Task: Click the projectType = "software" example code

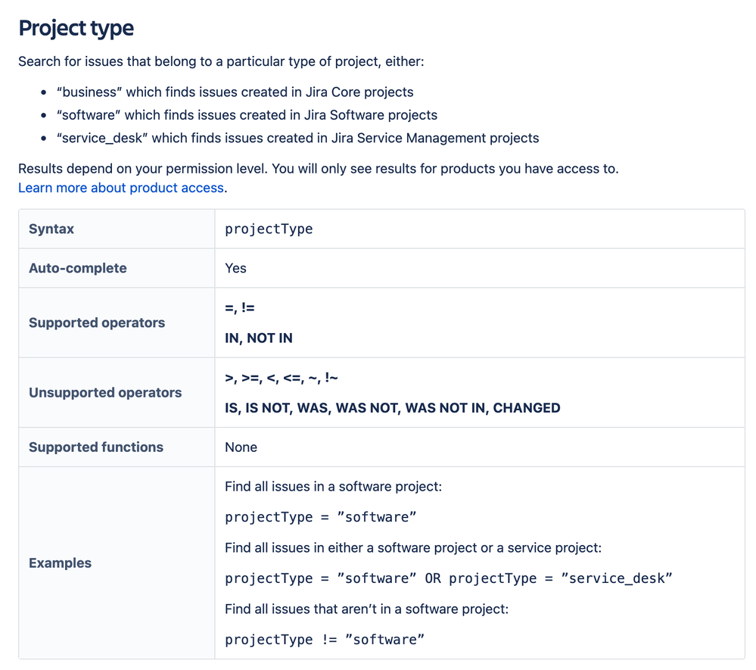Action: coord(321,517)
